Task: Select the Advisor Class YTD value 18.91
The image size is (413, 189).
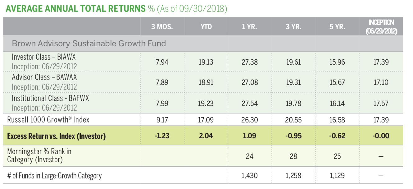Action: point(206,82)
